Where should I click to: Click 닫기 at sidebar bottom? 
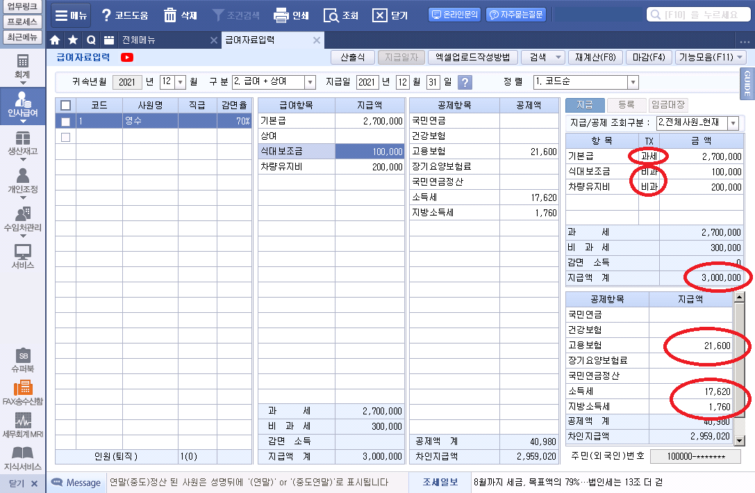click(x=23, y=483)
